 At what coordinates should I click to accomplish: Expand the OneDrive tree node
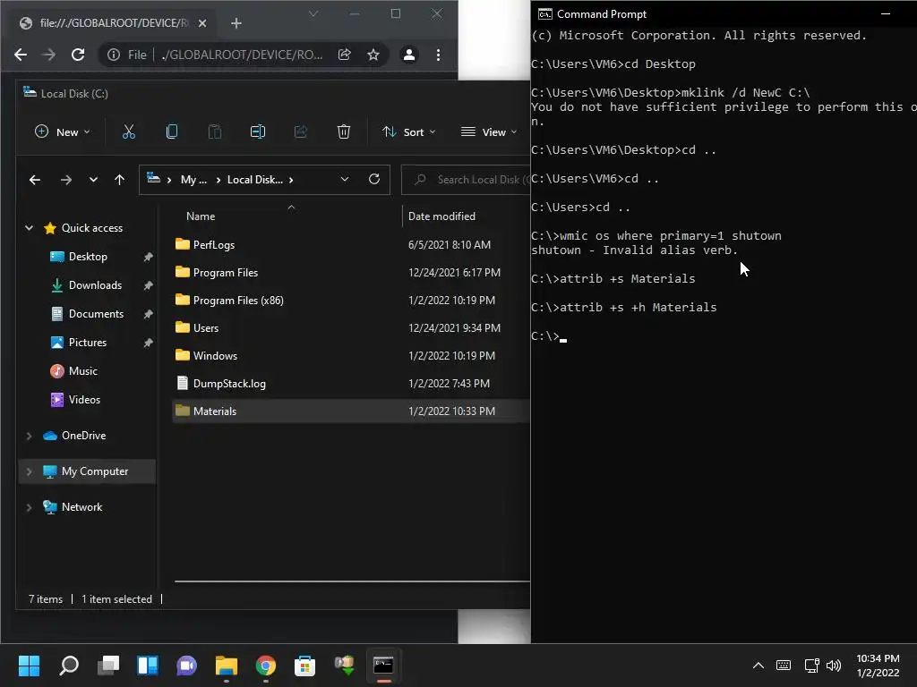(x=29, y=436)
